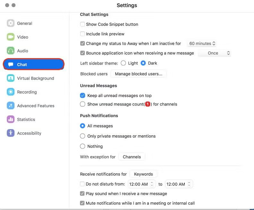The height and width of the screenshot is (210, 254).
Task: Click the Do not disturb start time stepper
Action: tap(152, 184)
